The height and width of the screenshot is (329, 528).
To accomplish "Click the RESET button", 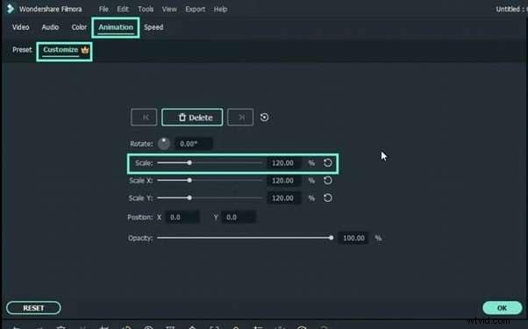I will pos(33,308).
